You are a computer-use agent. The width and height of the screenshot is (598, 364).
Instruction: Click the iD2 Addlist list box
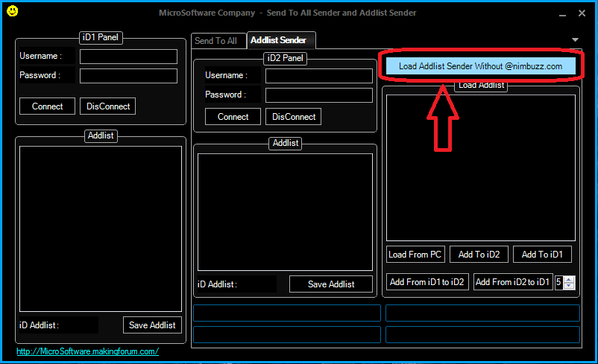[286, 212]
